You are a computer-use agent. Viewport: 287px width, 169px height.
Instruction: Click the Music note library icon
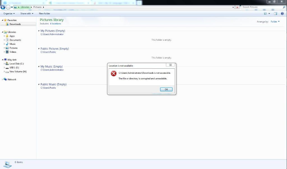click(7, 44)
